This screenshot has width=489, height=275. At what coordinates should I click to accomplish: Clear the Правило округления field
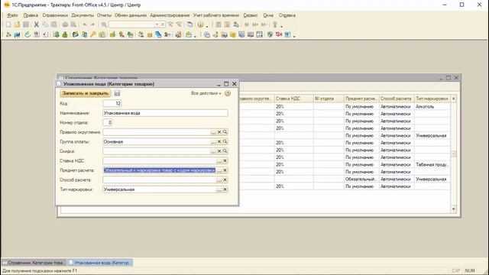[219, 132]
